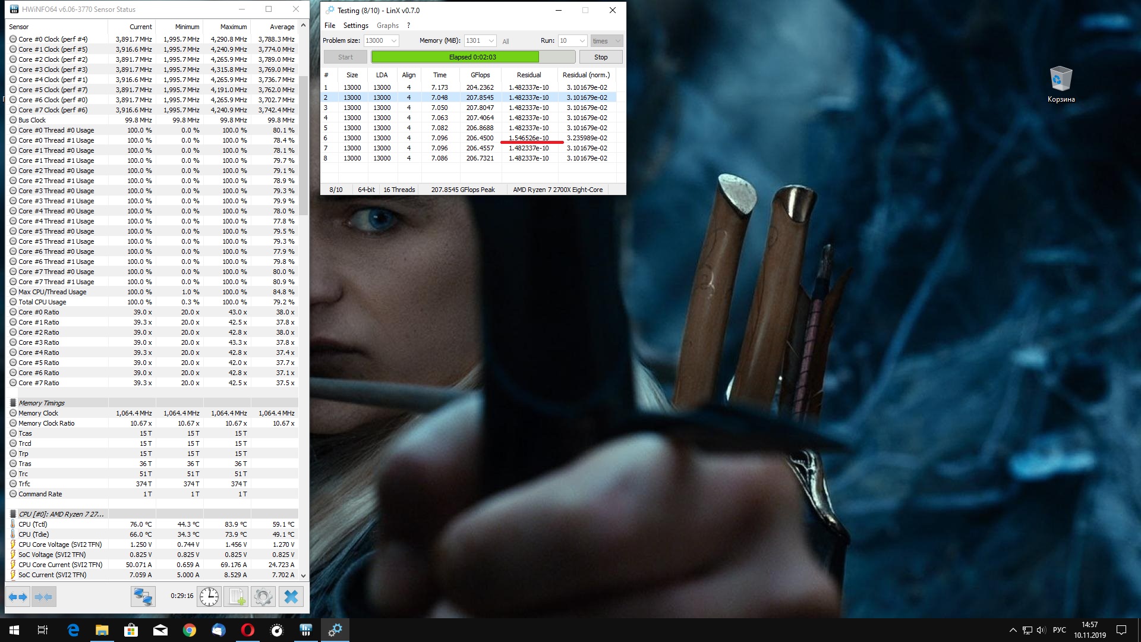Click blue X to close sensors panel
The width and height of the screenshot is (1141, 642).
coord(291,596)
